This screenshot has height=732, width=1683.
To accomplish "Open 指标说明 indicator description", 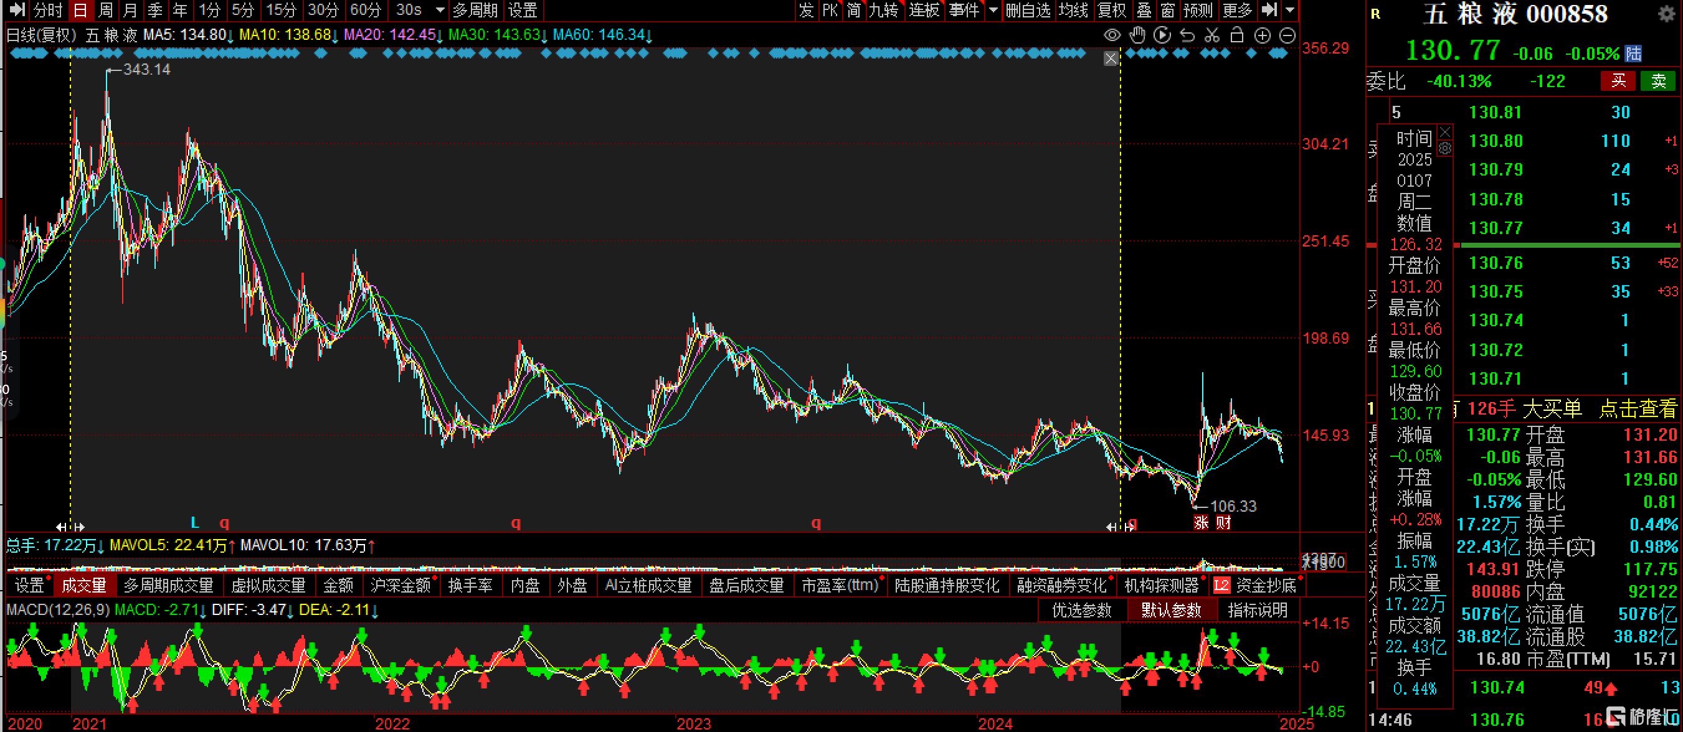I will (1258, 610).
